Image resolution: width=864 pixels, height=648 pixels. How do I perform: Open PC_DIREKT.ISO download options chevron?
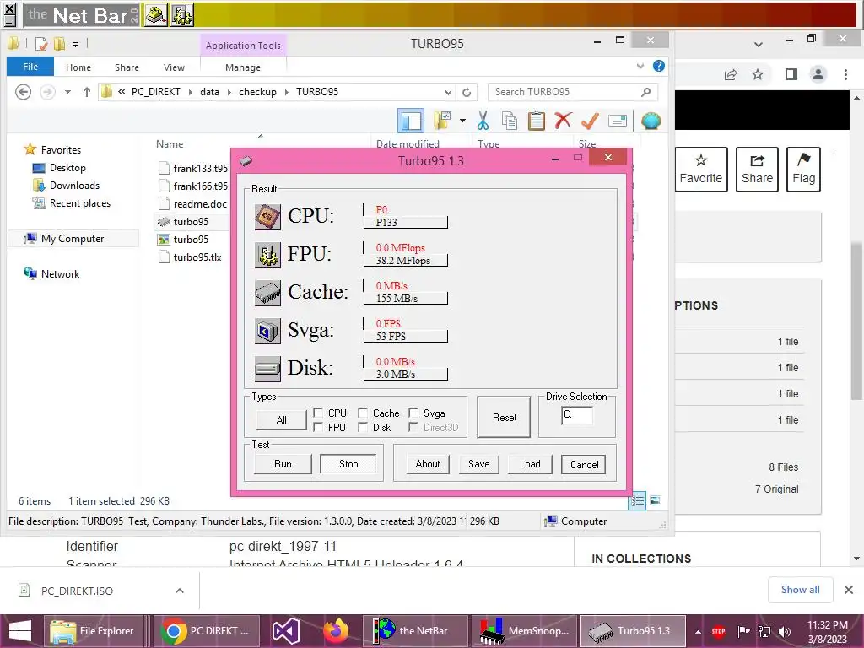[x=180, y=591]
